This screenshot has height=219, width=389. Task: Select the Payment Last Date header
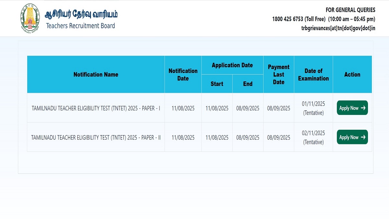pyautogui.click(x=278, y=75)
